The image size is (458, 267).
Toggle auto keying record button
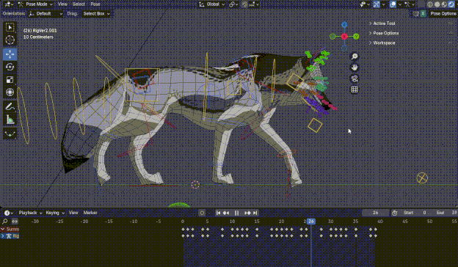click(x=202, y=213)
